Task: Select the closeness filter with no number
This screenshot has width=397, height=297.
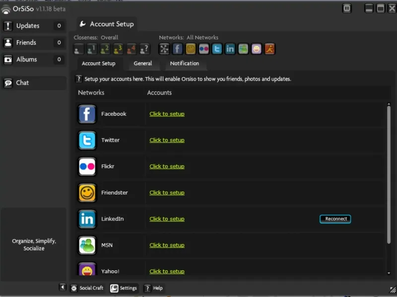Action: tap(78, 49)
